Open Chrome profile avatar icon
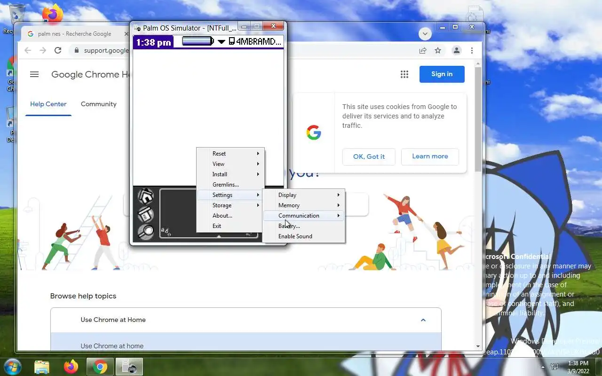Viewport: 602px width, 376px height. [x=456, y=50]
